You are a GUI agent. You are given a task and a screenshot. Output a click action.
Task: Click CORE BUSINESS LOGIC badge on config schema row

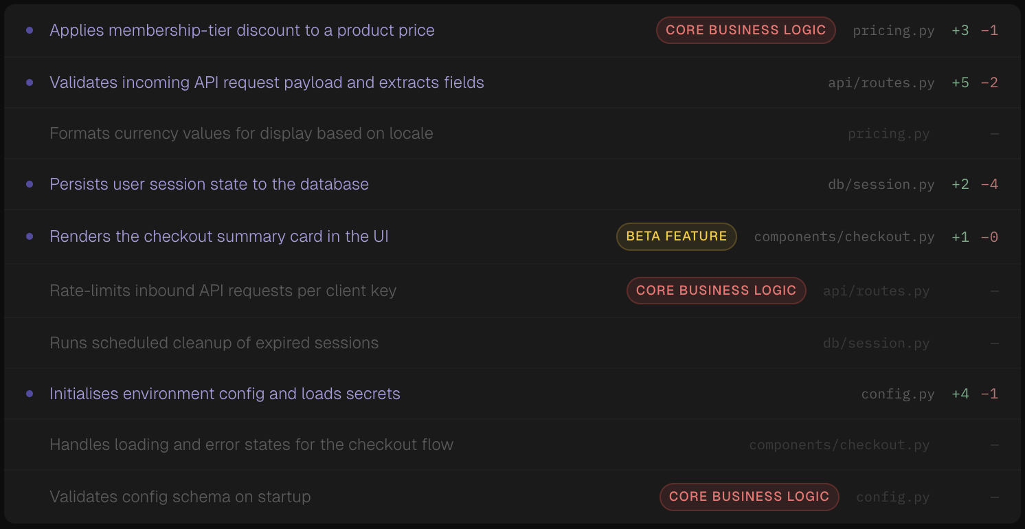click(749, 497)
